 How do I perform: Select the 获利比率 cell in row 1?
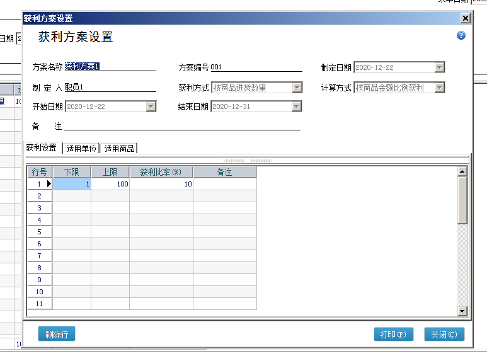pyautogui.click(x=161, y=185)
